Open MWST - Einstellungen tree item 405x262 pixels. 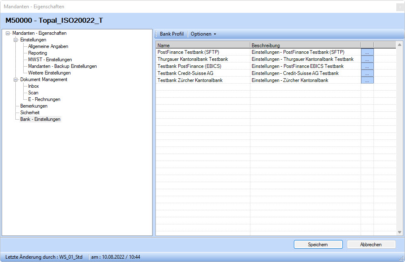pos(50,60)
